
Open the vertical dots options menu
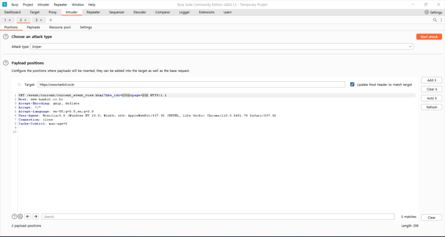pos(441,20)
